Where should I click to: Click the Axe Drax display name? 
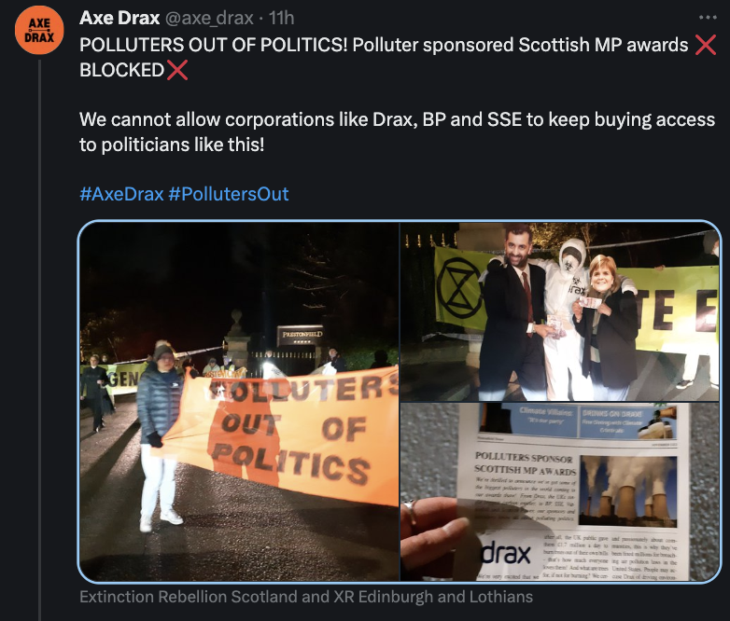point(119,18)
